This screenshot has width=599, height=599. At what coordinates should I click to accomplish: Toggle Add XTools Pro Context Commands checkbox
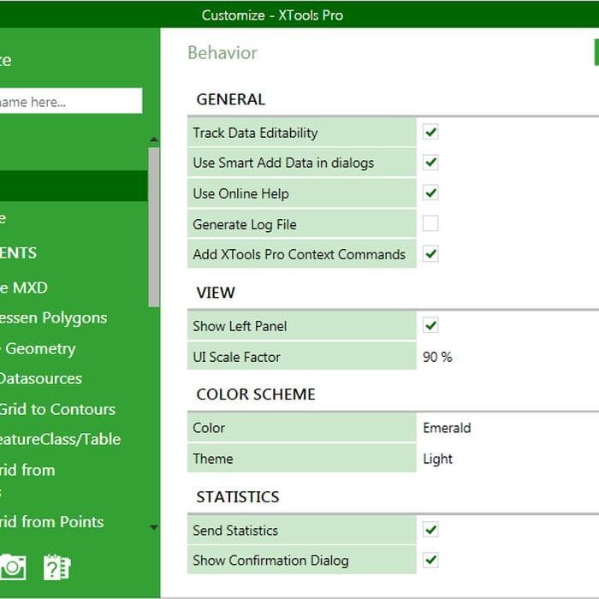coord(430,254)
